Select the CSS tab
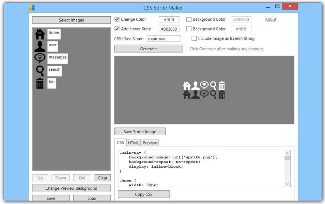Screen dimensions: 325x204 (x=120, y=142)
